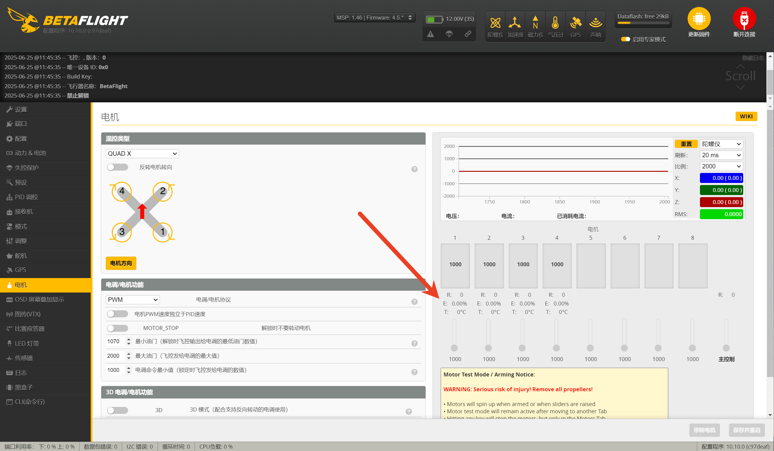Click the Update Firmware (更新固件) chip icon

point(699,19)
